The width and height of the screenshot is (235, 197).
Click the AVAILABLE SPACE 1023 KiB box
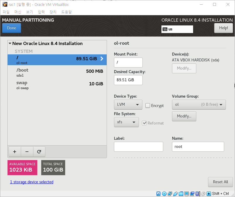click(x=22, y=167)
